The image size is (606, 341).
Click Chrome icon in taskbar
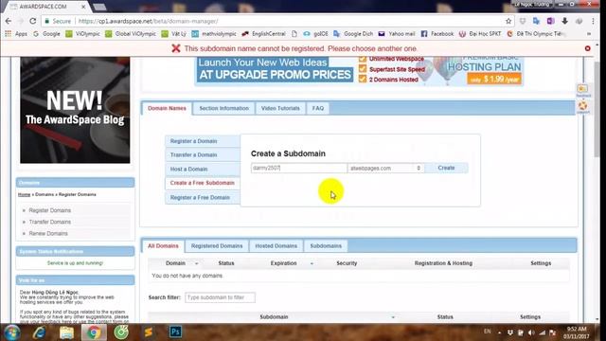coord(94,332)
